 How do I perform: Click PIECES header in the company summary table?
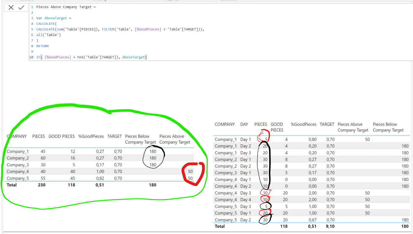pyautogui.click(x=39, y=136)
